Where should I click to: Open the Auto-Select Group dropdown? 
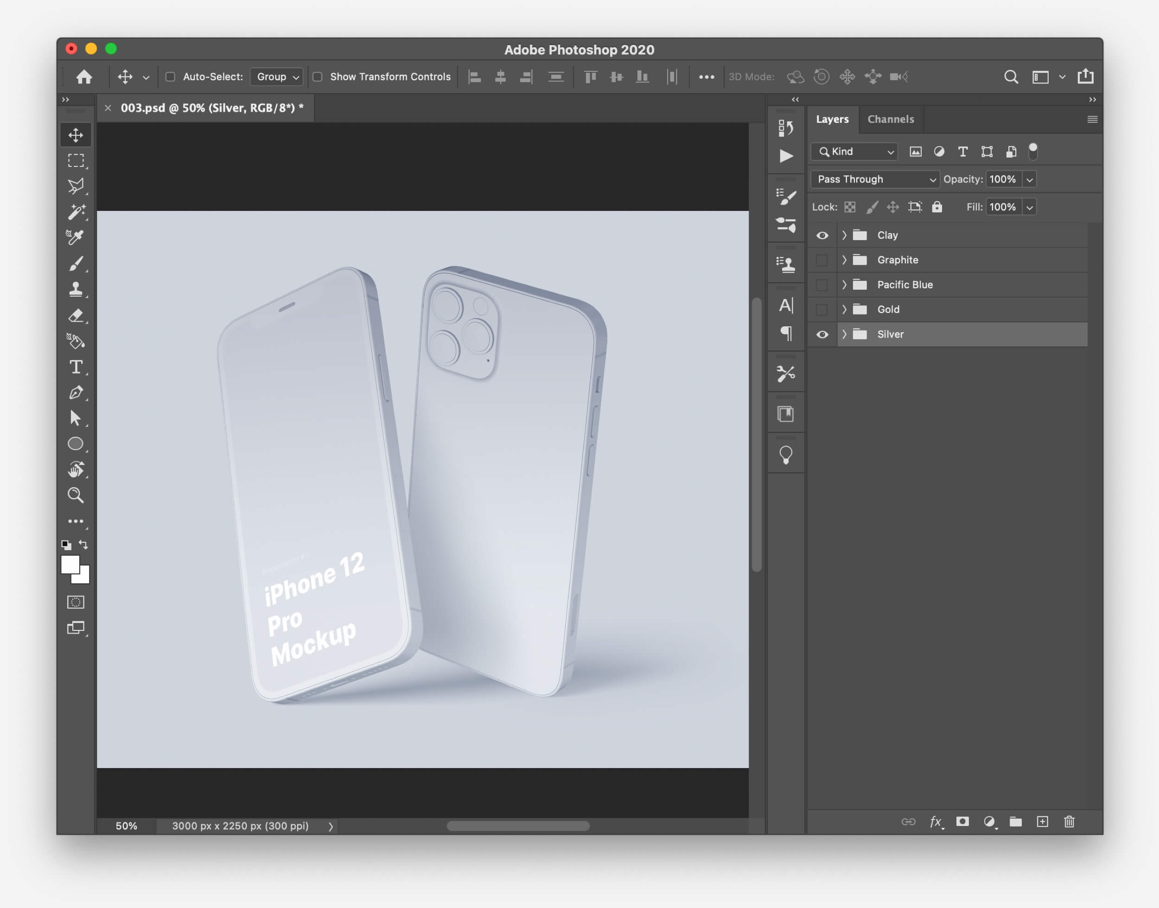tap(277, 76)
